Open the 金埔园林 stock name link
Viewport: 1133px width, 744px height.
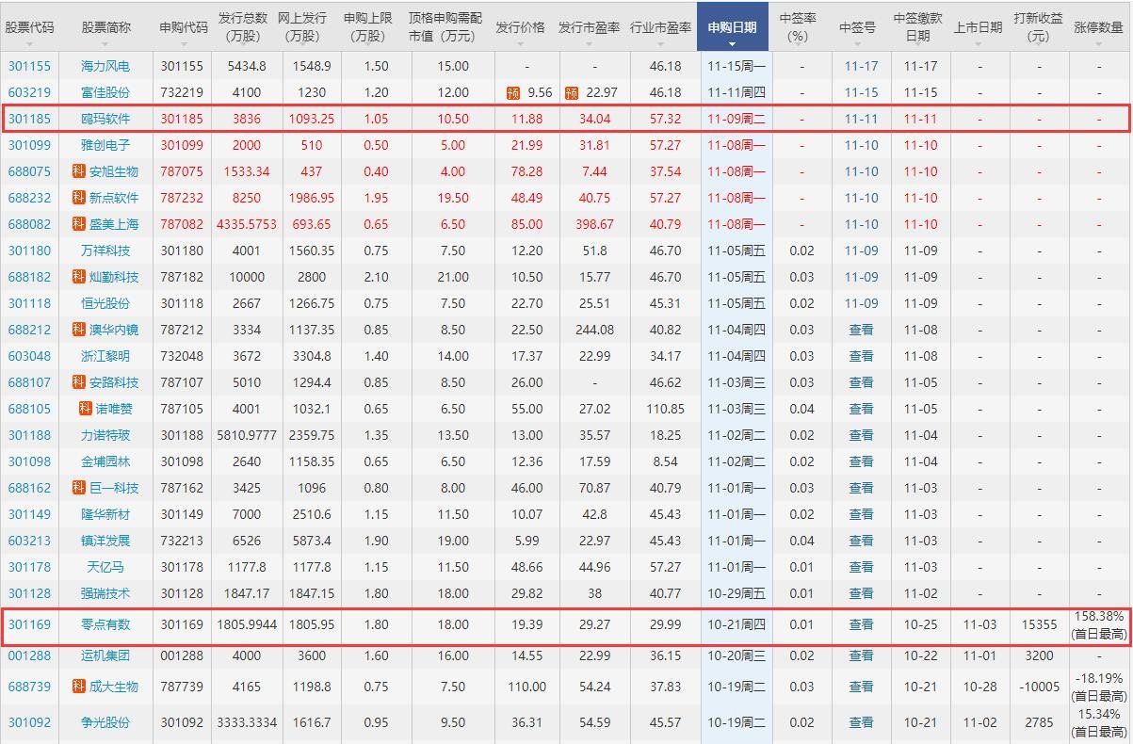click(105, 461)
